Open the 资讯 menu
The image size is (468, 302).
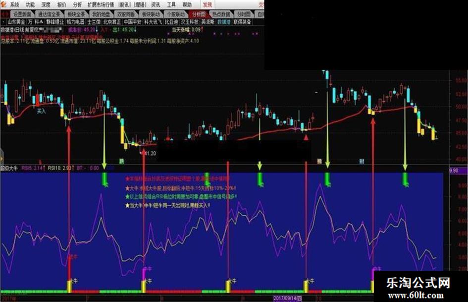156,4
